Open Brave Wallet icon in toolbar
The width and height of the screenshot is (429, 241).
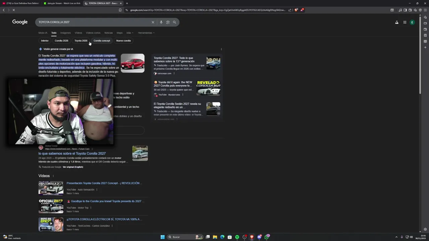tap(410, 10)
